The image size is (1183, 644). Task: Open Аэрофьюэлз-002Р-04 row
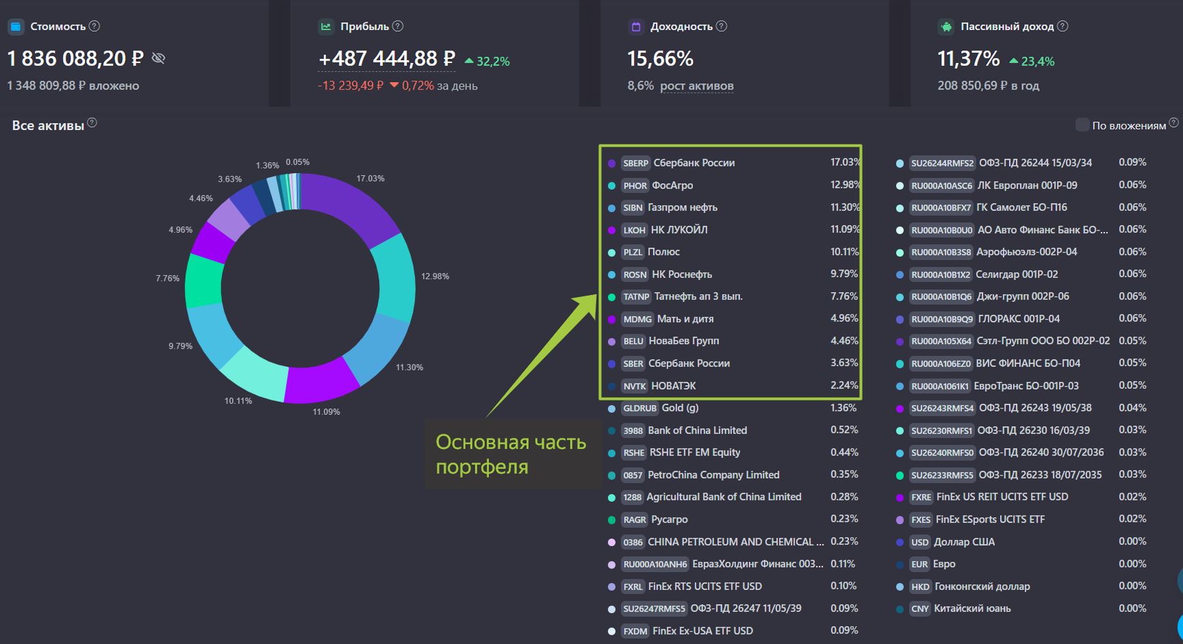pos(1021,252)
